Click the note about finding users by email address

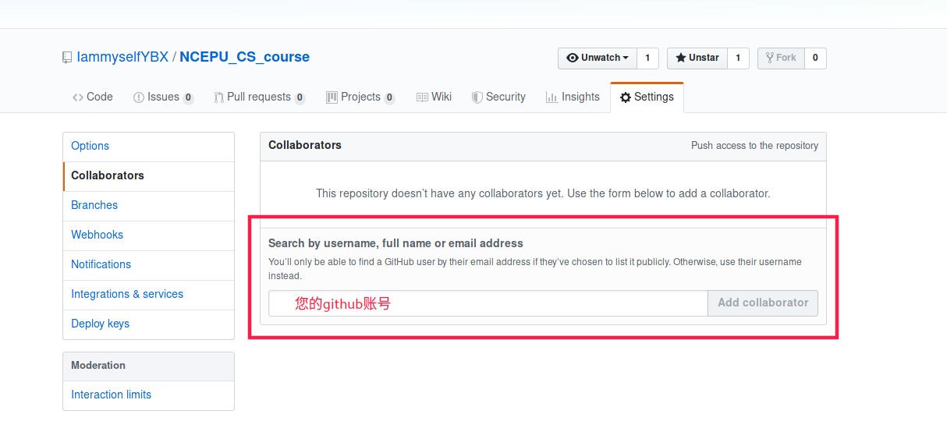(x=535, y=269)
